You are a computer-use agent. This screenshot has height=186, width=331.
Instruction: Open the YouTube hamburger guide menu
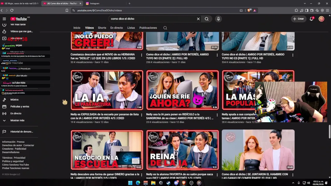[x=4, y=19]
